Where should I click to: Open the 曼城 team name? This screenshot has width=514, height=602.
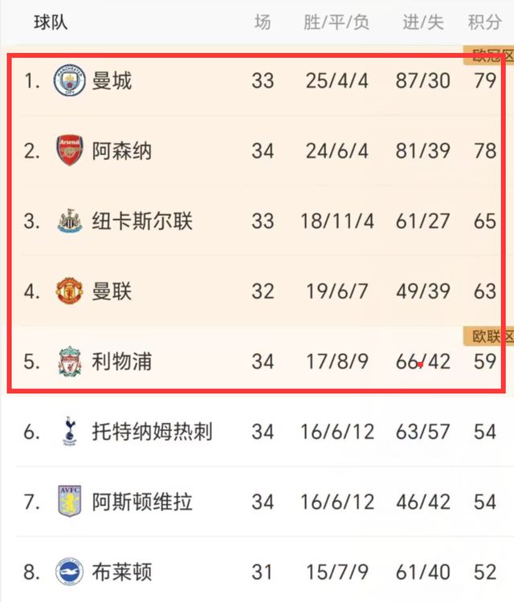point(112,81)
